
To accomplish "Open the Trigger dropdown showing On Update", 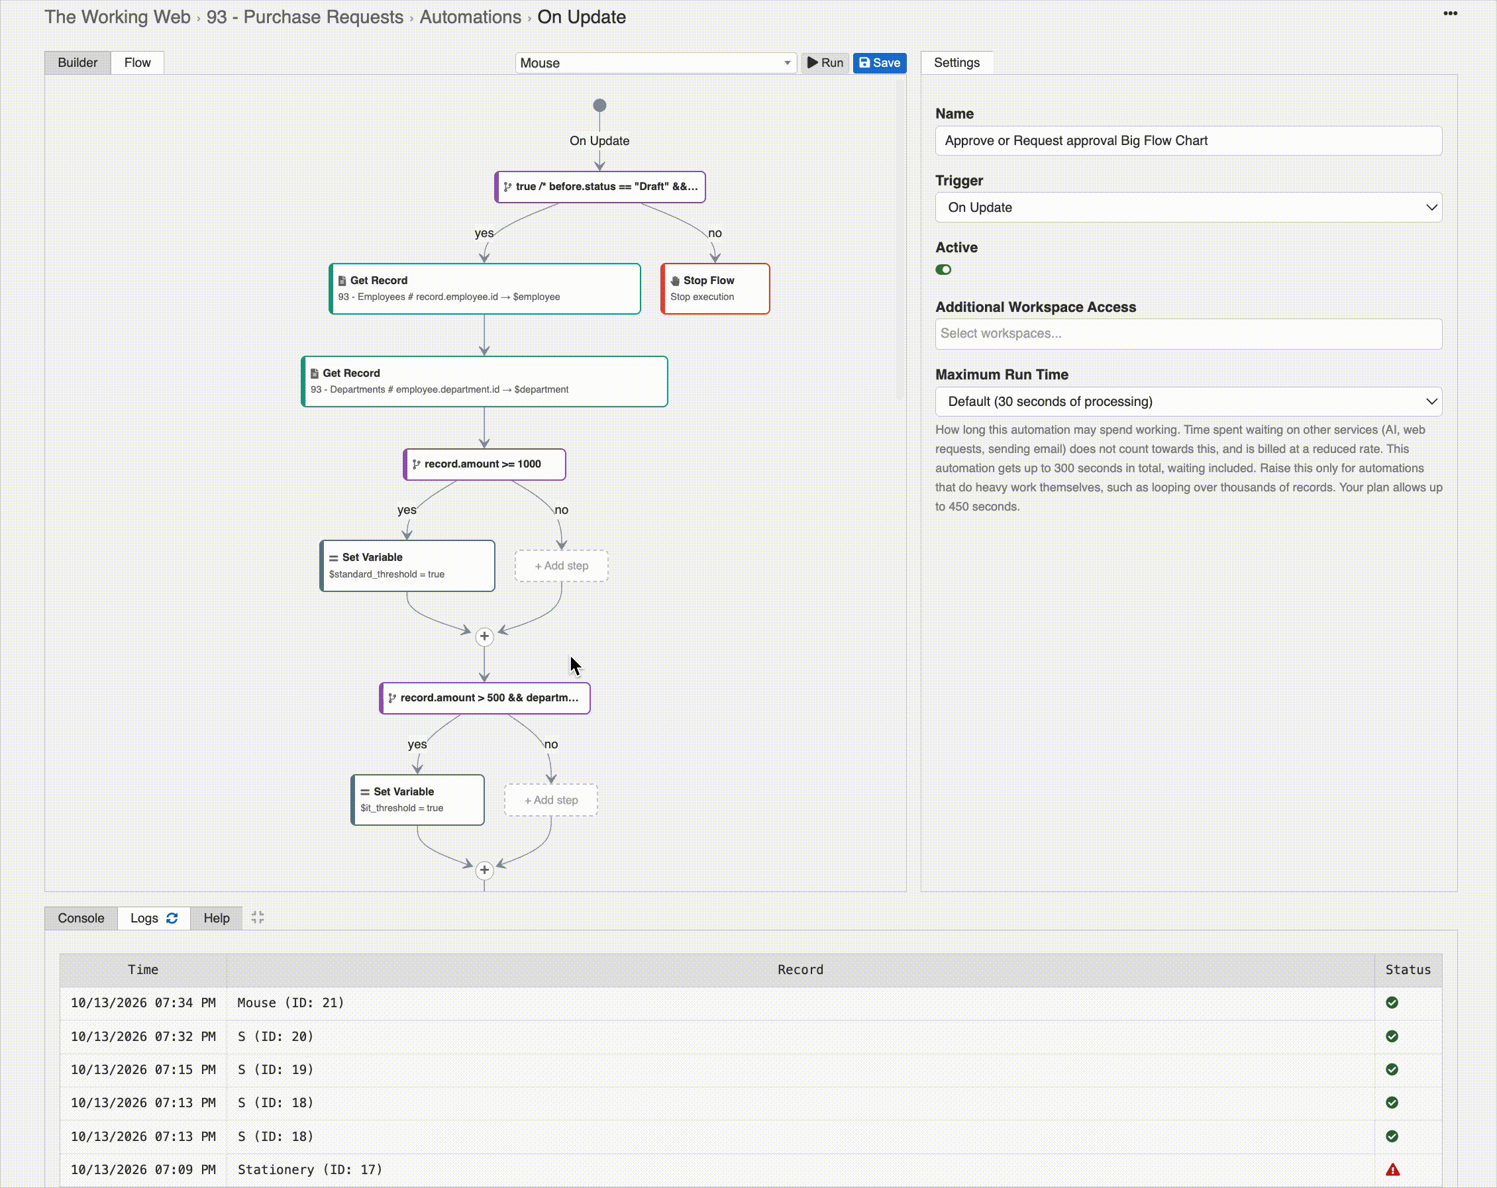I will coord(1188,207).
